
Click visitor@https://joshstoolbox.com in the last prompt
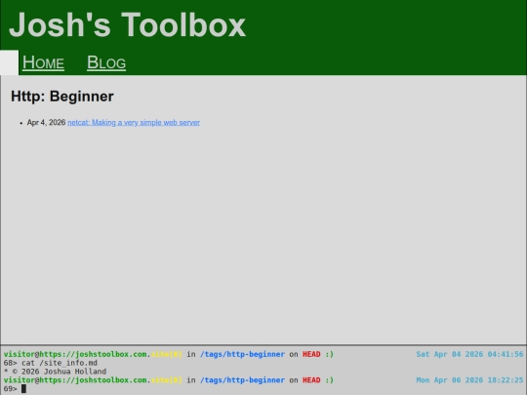click(75, 380)
